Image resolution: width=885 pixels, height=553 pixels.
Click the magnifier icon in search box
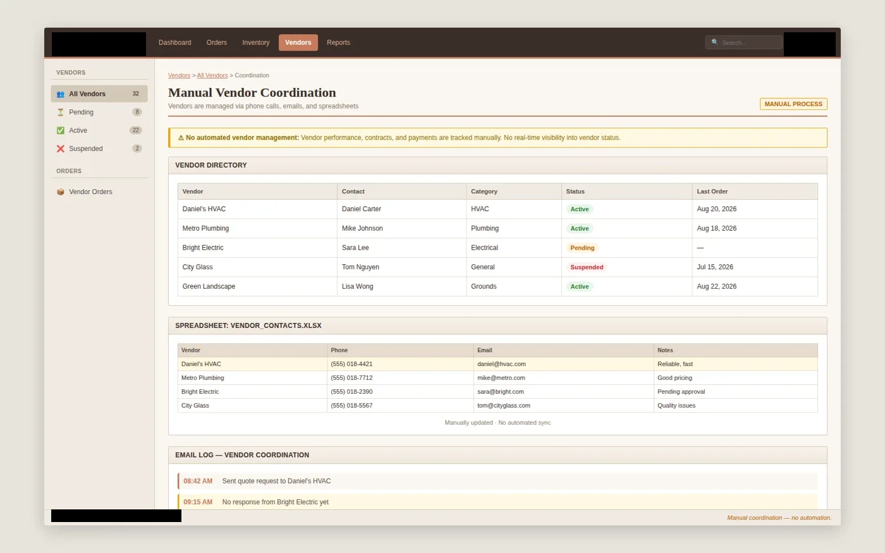[715, 42]
